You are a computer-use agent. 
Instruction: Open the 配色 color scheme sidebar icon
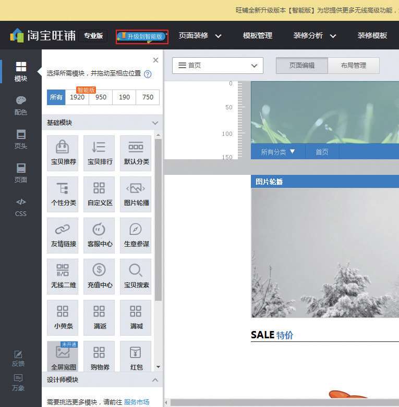coord(21,106)
